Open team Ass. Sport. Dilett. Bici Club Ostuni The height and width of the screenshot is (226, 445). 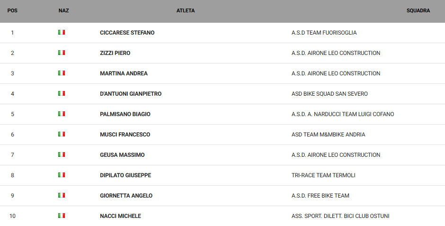pyautogui.click(x=340, y=216)
